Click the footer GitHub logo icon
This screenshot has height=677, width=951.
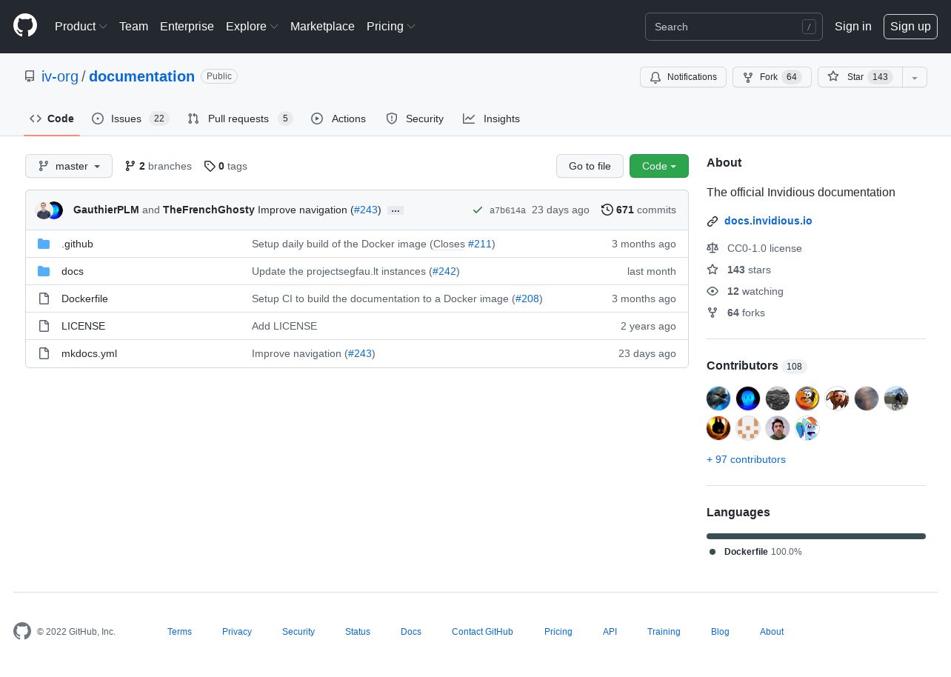click(x=22, y=631)
